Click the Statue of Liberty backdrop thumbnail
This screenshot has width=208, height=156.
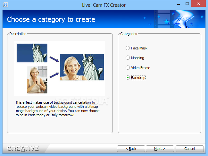click(x=32, y=53)
